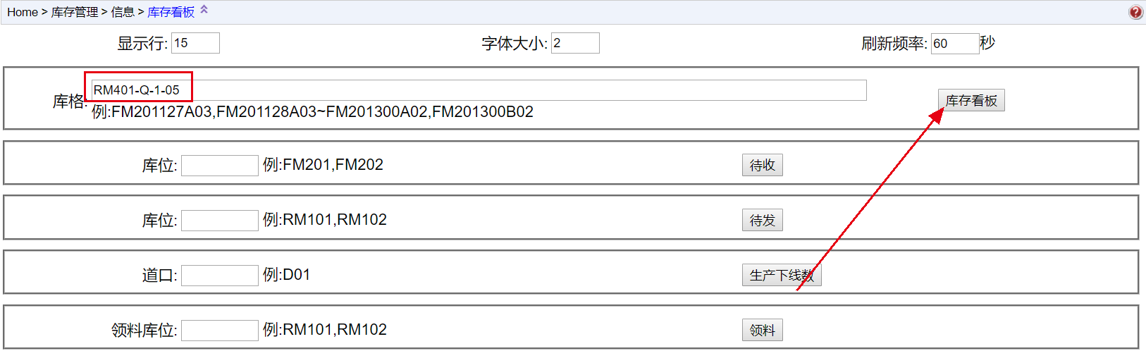Image resolution: width=1146 pixels, height=351 pixels.
Task: Click the blue 库存看板 breadcrumb link
Action: coord(171,12)
